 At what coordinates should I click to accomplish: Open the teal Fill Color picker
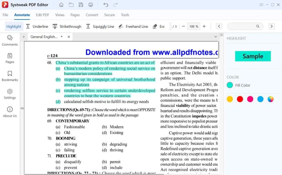coord(230,85)
